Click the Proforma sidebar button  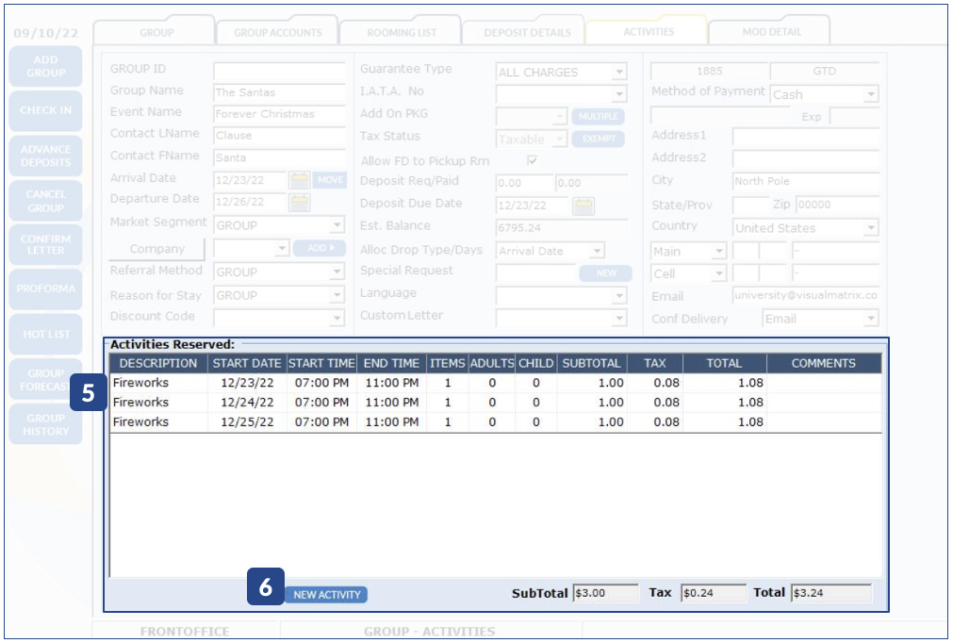45,289
